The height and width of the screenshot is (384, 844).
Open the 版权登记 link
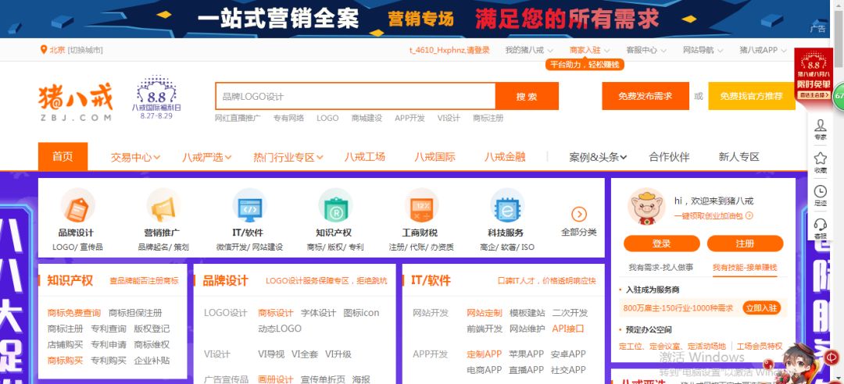[x=152, y=329]
